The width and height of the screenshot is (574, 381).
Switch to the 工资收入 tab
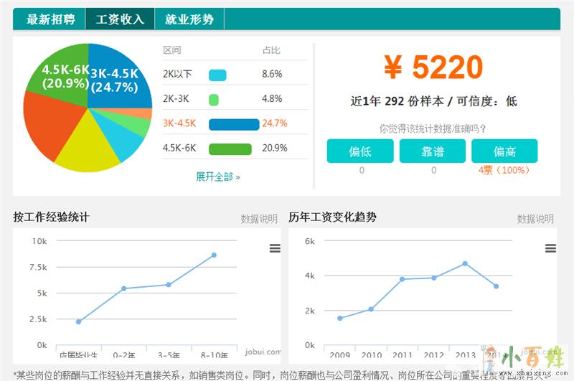(x=120, y=19)
